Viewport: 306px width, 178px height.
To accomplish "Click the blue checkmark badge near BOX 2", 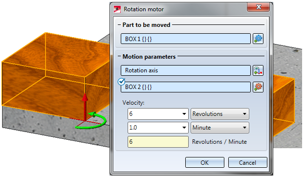I will (x=121, y=82).
